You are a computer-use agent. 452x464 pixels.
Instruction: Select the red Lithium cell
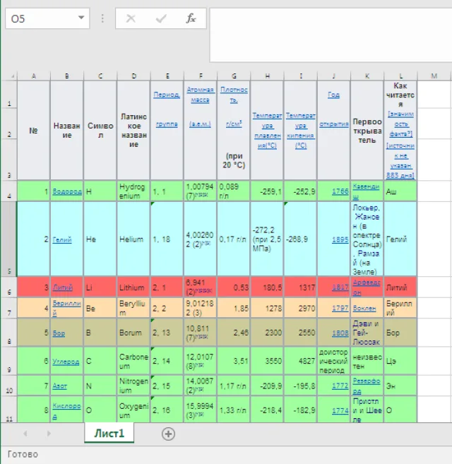[x=133, y=287]
